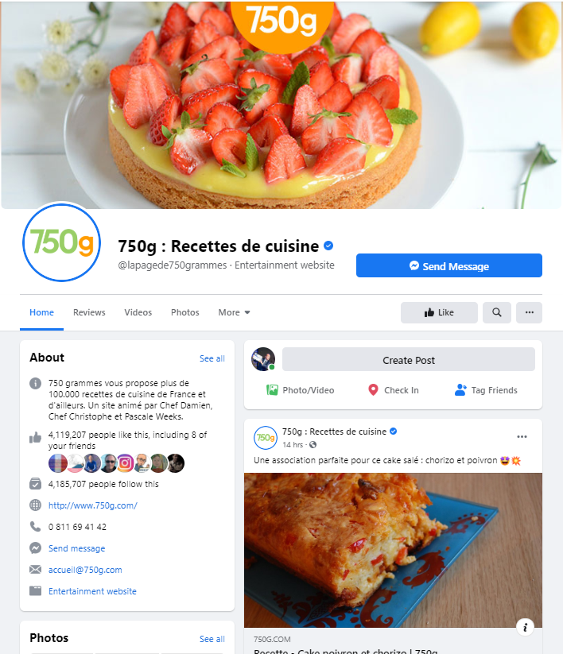Open the post's three-dots options menu
The height and width of the screenshot is (654, 563).
[522, 437]
